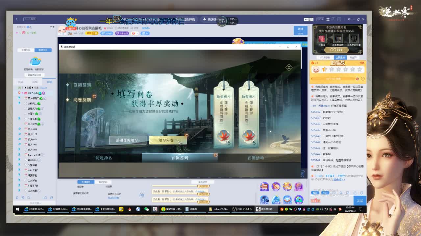Open the notification center in taskbar
The height and width of the screenshot is (236, 421).
point(360,209)
